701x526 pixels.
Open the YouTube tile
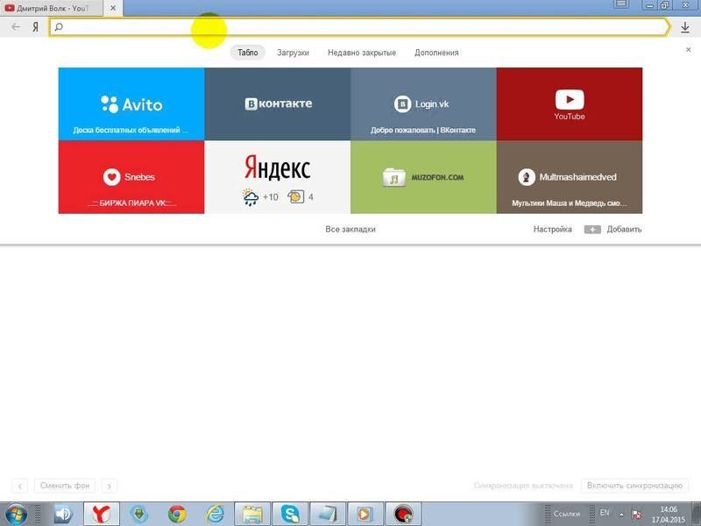[570, 103]
